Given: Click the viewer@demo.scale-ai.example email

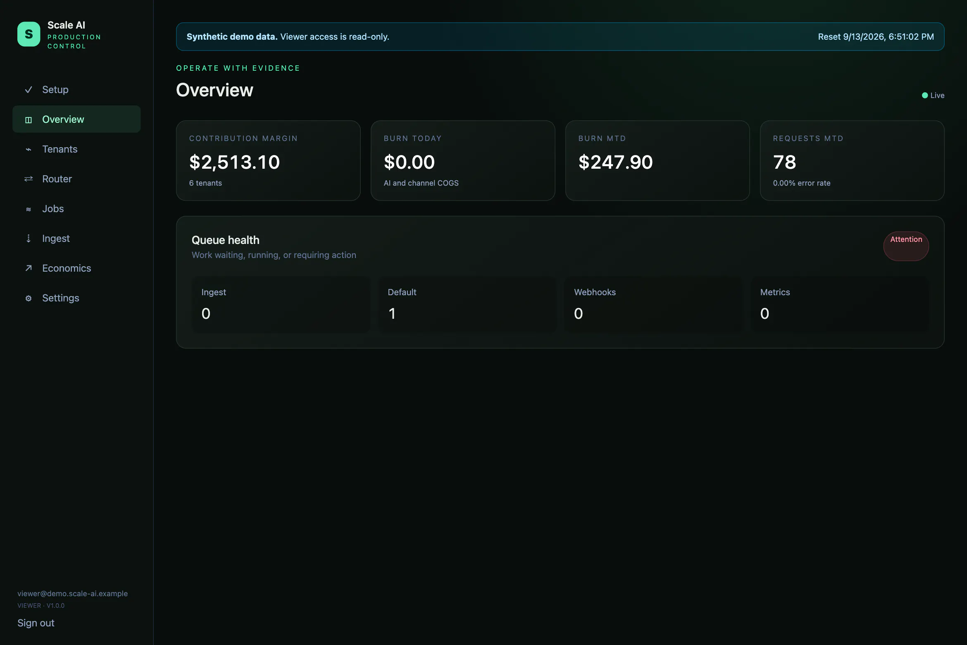Looking at the screenshot, I should [73, 594].
